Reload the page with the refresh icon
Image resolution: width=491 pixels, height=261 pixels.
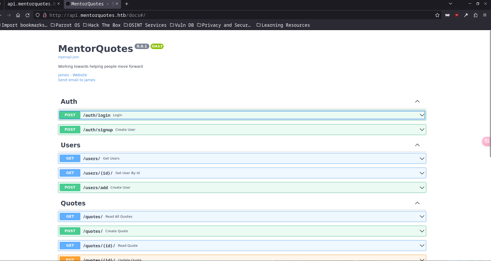27,15
